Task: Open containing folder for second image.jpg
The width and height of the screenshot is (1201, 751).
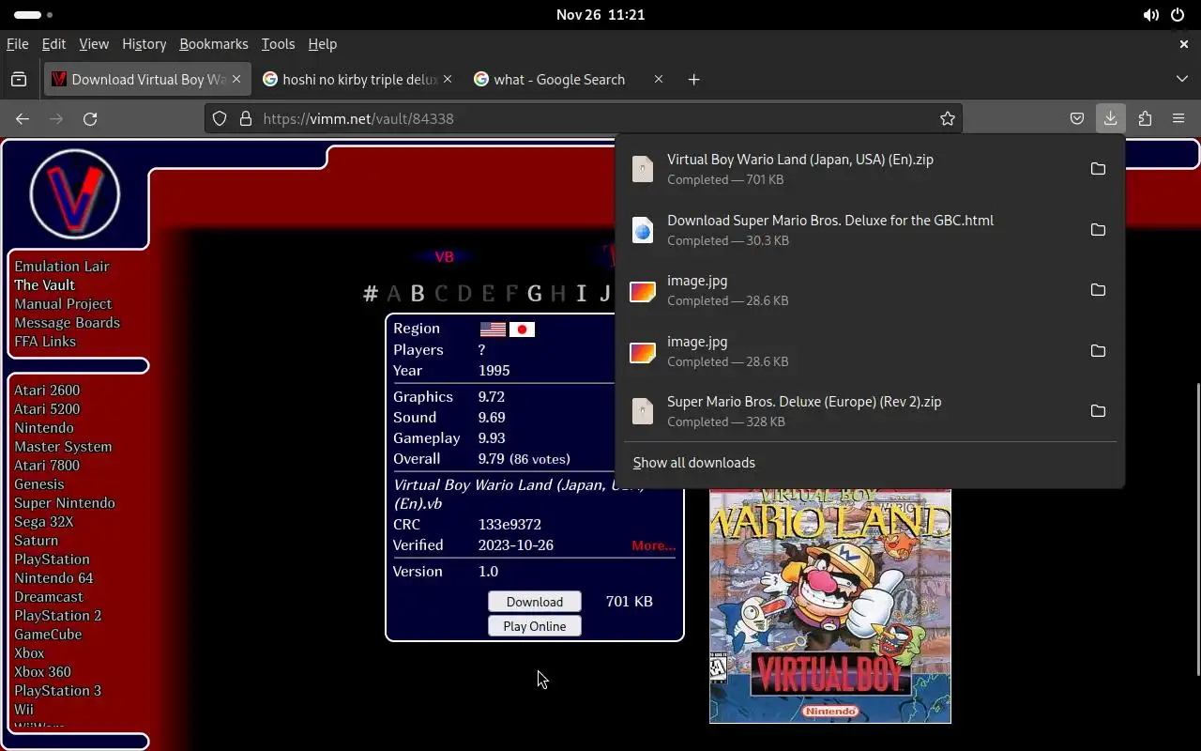Action: pos(1098,351)
